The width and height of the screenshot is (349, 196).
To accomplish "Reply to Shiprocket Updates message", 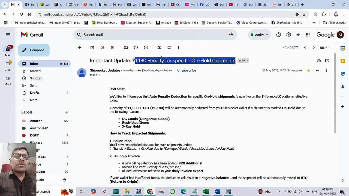I will pyautogui.click(x=318, y=71).
